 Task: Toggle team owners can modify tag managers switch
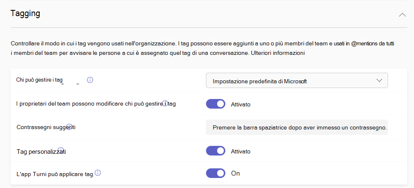(215, 104)
